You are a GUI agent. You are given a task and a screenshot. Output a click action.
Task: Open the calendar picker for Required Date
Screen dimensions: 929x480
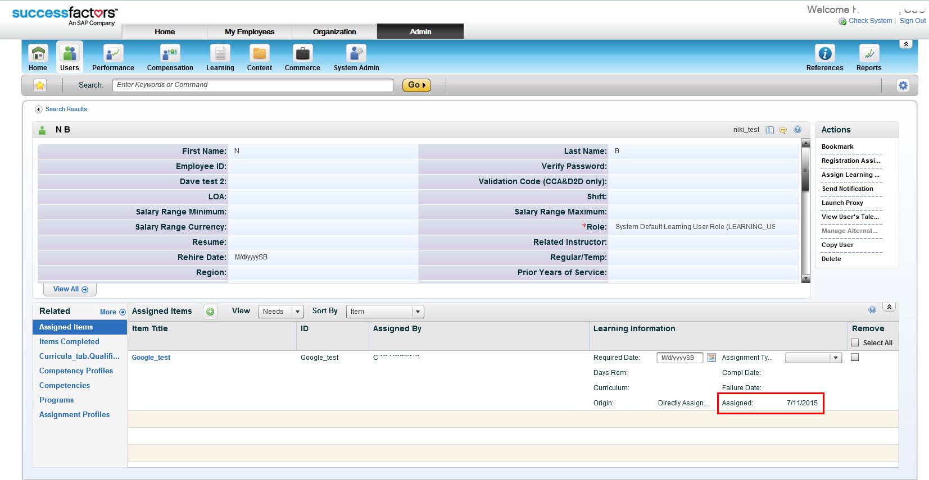[x=712, y=358]
